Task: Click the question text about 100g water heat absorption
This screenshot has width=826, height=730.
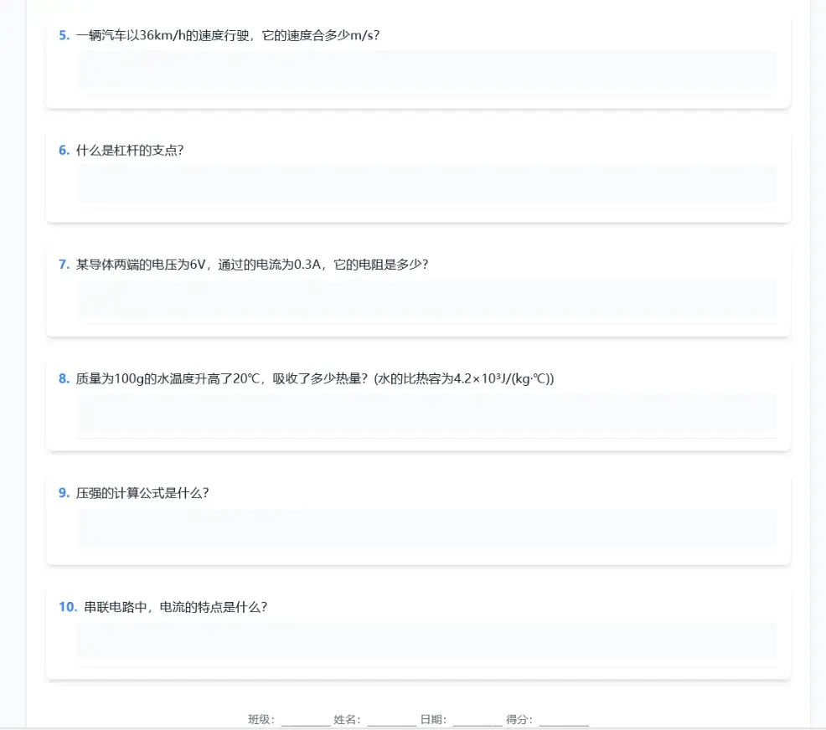Action: point(315,378)
